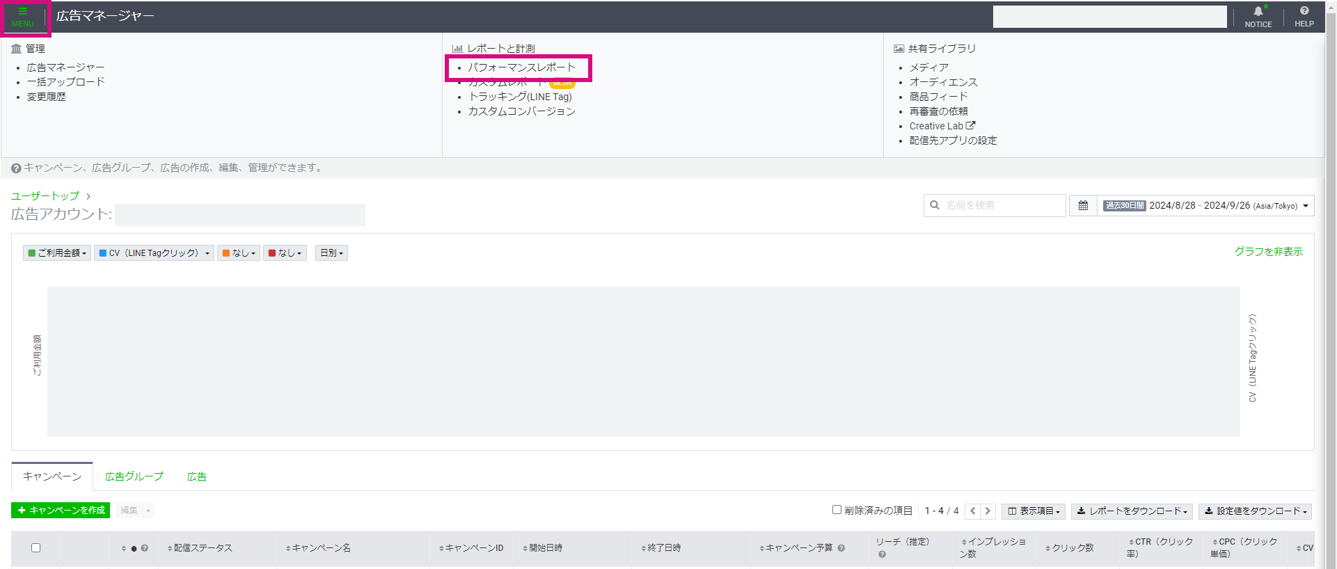
Task: Open orange なし metric dropdown
Action: coord(239,253)
